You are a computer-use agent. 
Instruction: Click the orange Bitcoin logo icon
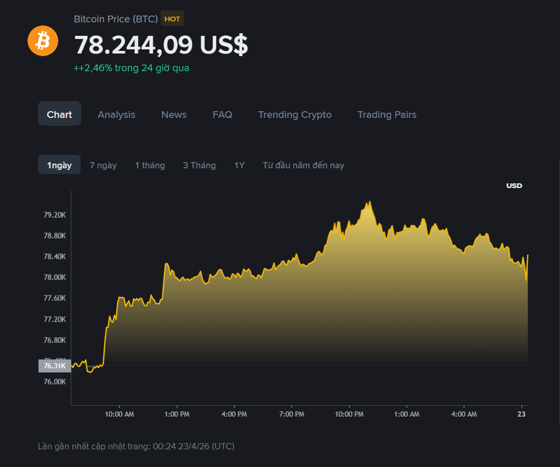pos(43,41)
